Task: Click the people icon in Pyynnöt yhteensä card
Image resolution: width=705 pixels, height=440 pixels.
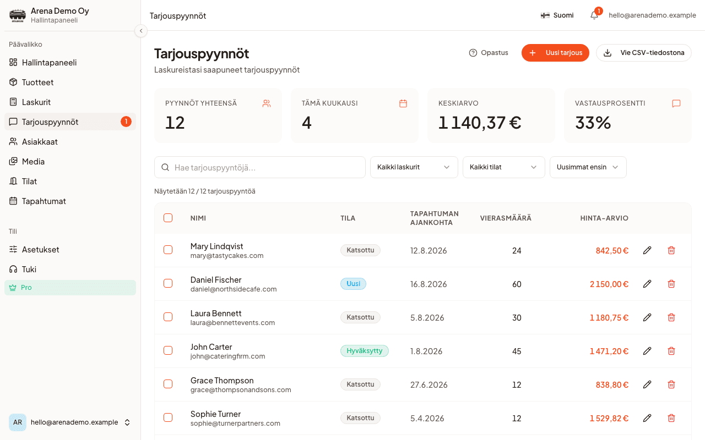Action: coord(267,103)
